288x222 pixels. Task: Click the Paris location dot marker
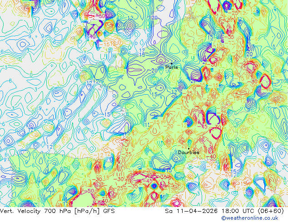(x=172, y=63)
